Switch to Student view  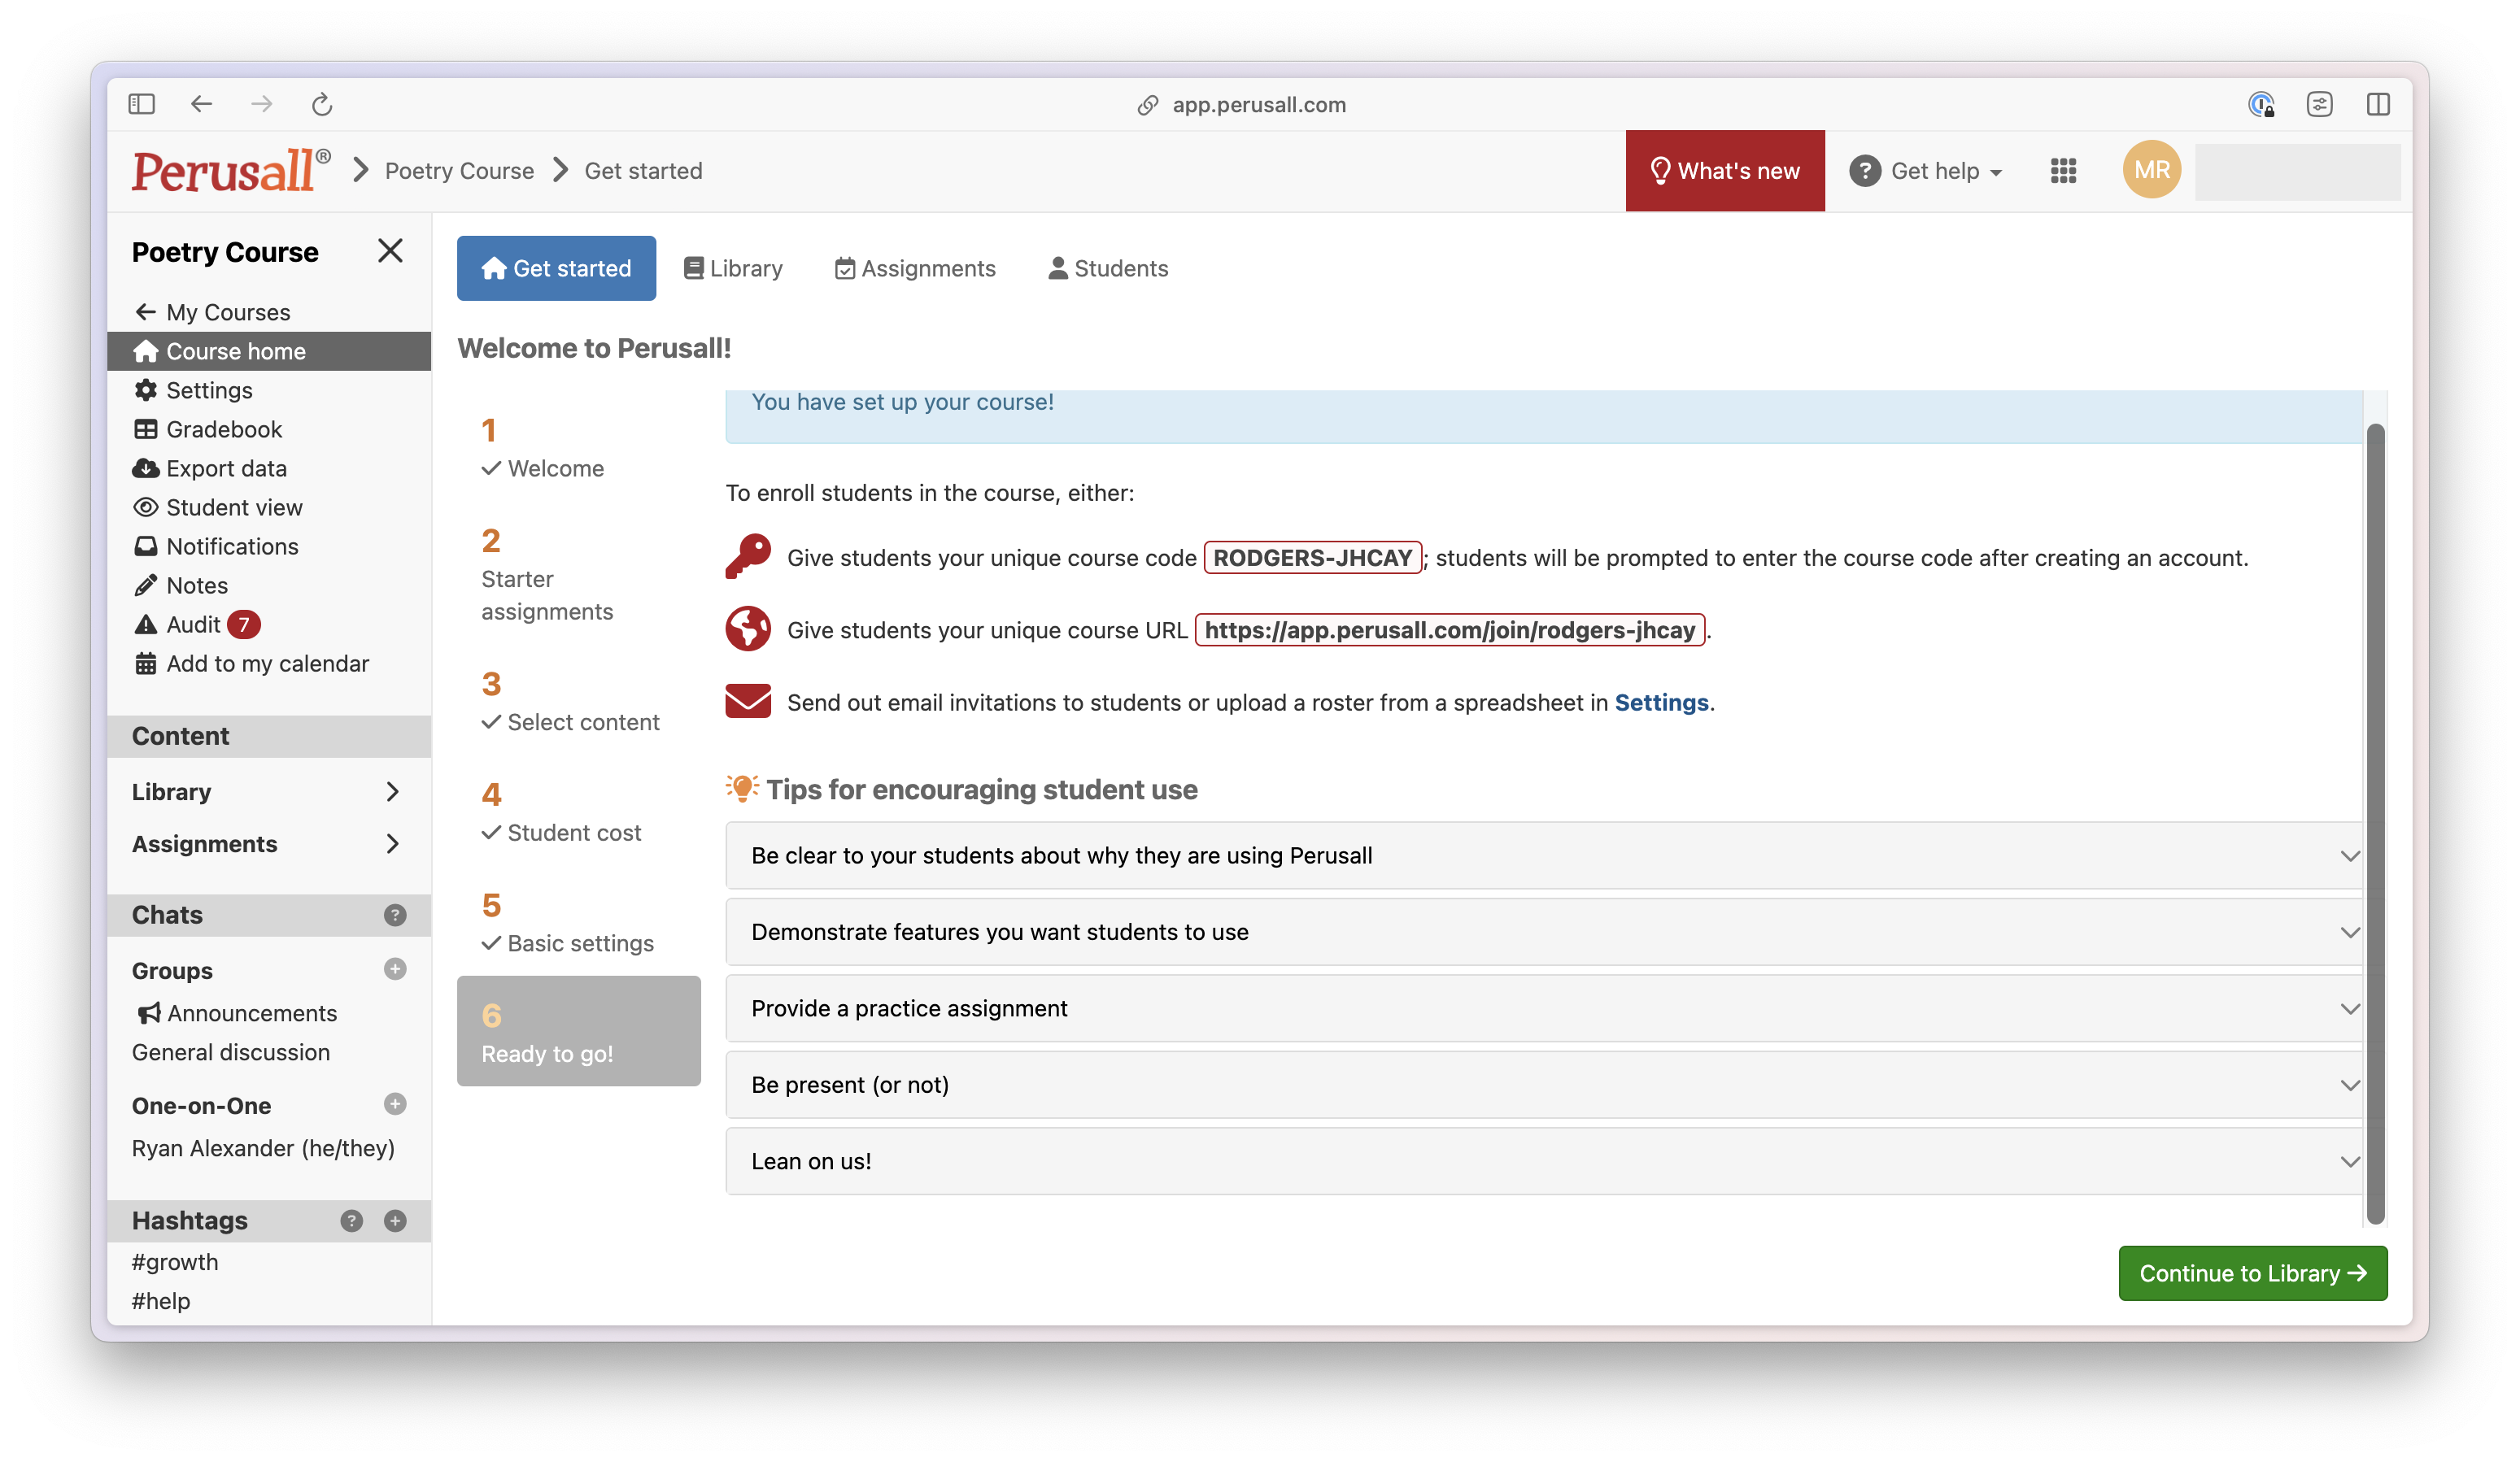(270, 507)
